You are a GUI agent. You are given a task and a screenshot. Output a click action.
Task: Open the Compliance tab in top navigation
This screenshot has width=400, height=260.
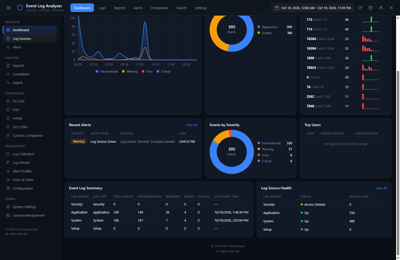tap(159, 8)
